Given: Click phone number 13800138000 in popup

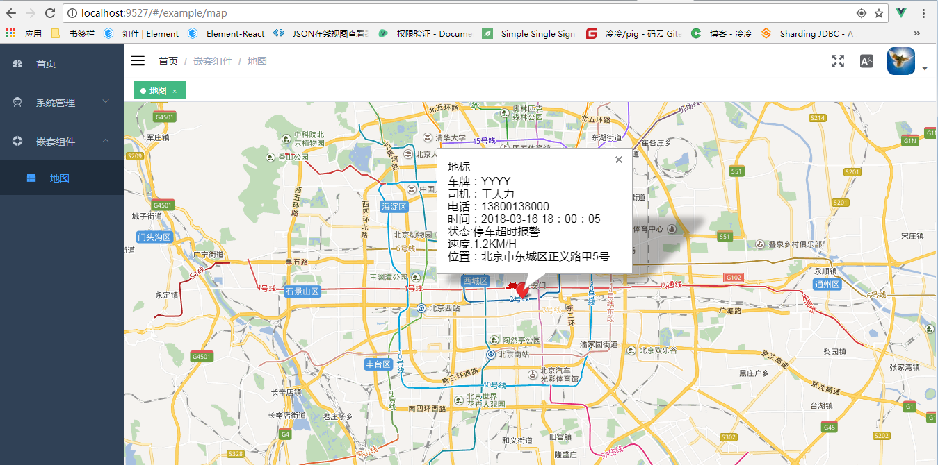Looking at the screenshot, I should (515, 206).
